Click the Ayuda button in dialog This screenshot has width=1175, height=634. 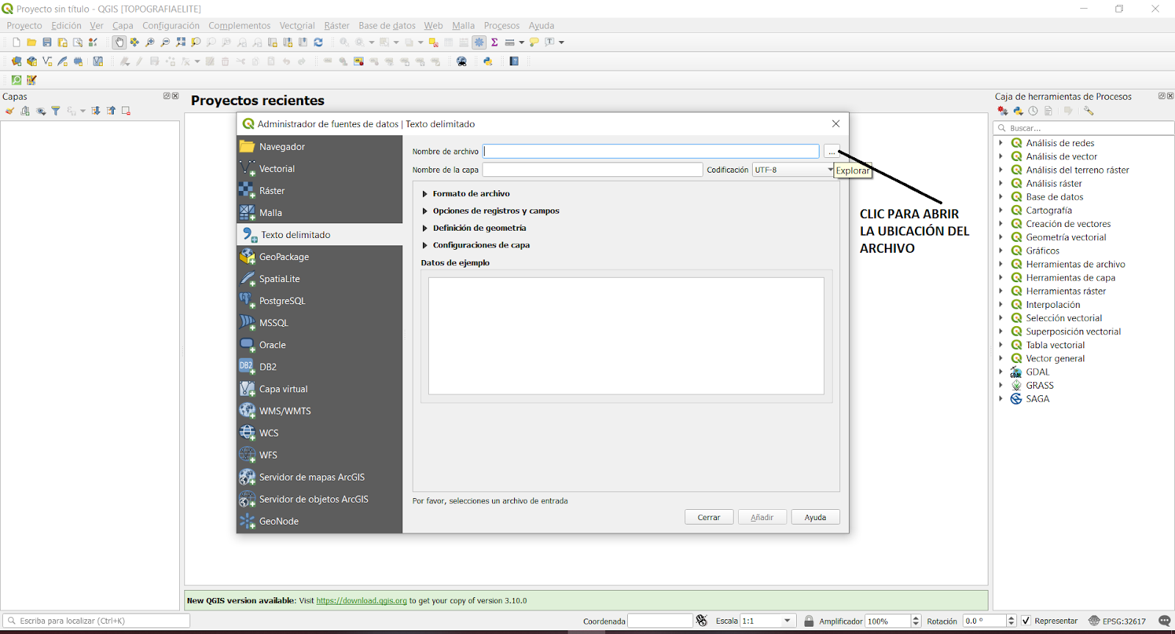(x=815, y=517)
